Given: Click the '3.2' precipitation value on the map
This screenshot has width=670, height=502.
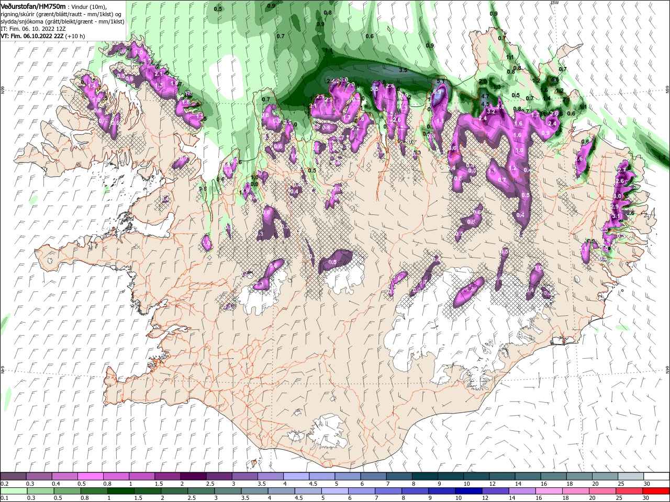Looking at the screenshot, I should click(491, 111).
